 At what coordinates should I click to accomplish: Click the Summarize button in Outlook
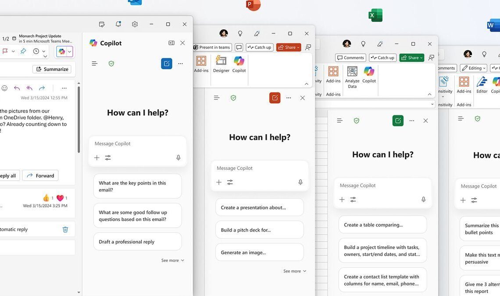click(x=52, y=69)
